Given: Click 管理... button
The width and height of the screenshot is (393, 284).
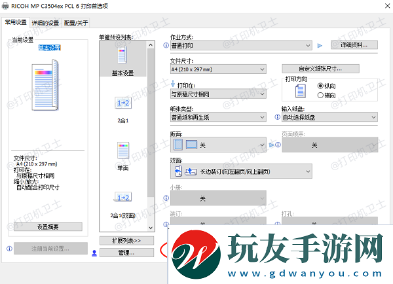Looking at the screenshot, I should click(126, 253).
